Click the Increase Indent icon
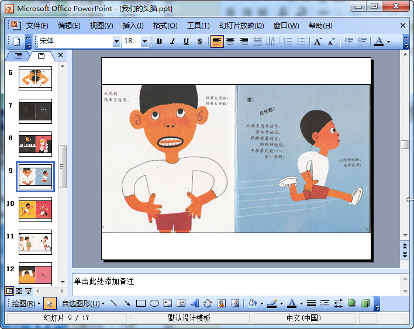 (362, 41)
